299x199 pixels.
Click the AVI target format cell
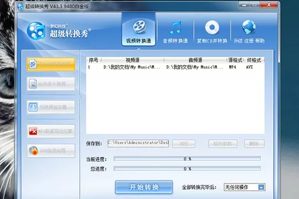249,67
